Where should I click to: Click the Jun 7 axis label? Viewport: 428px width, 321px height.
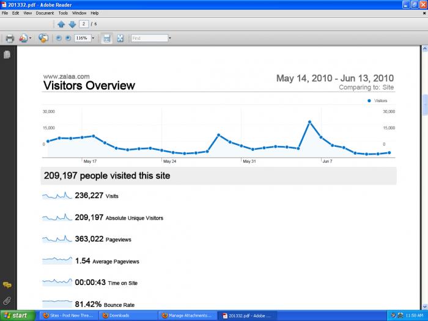click(327, 161)
